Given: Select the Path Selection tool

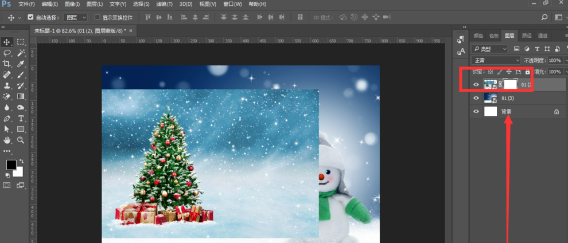Looking at the screenshot, I should (7, 129).
